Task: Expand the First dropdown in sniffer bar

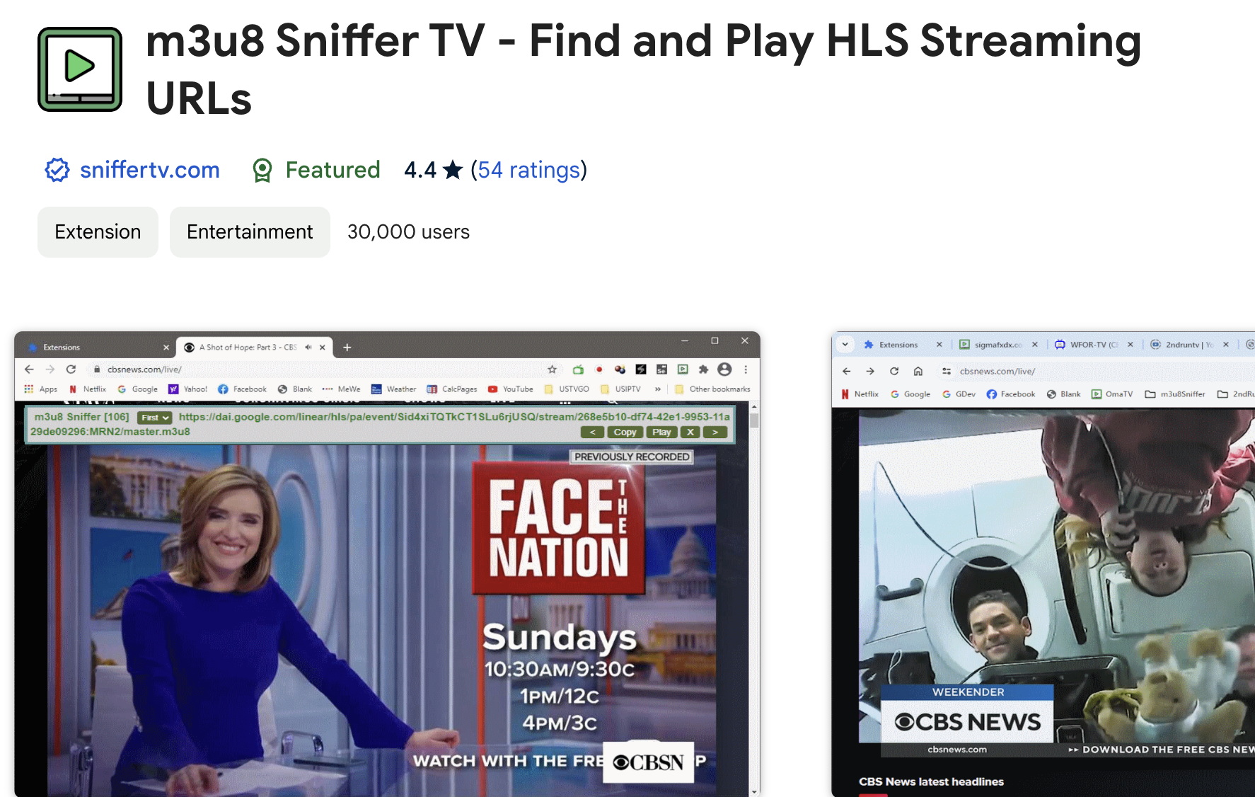Action: click(x=155, y=418)
